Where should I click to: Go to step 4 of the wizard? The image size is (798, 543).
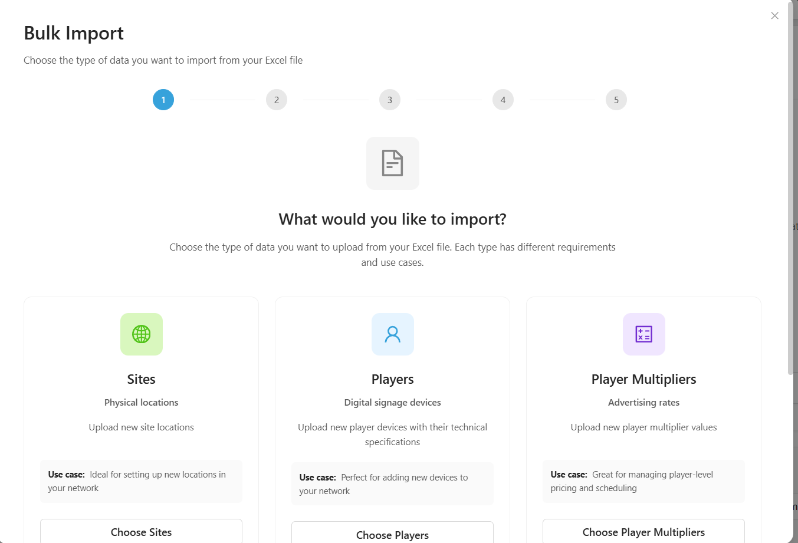[x=503, y=100]
